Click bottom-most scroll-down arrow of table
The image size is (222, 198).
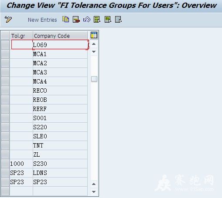click(94, 192)
